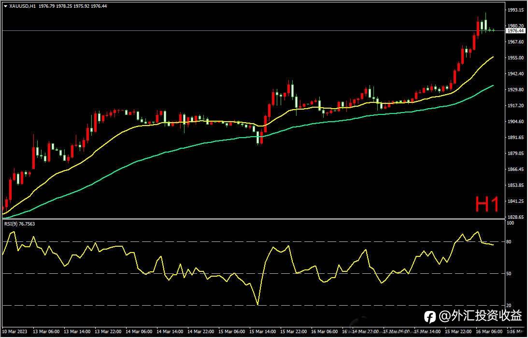Click the RSI scale value 100
Screen dimensions: 528x338
pyautogui.click(x=511, y=223)
